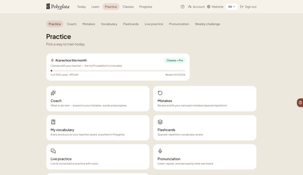Image resolution: width=303 pixels, height=175 pixels.
Task: Click the My vocabulary card title
Action: [62, 130]
